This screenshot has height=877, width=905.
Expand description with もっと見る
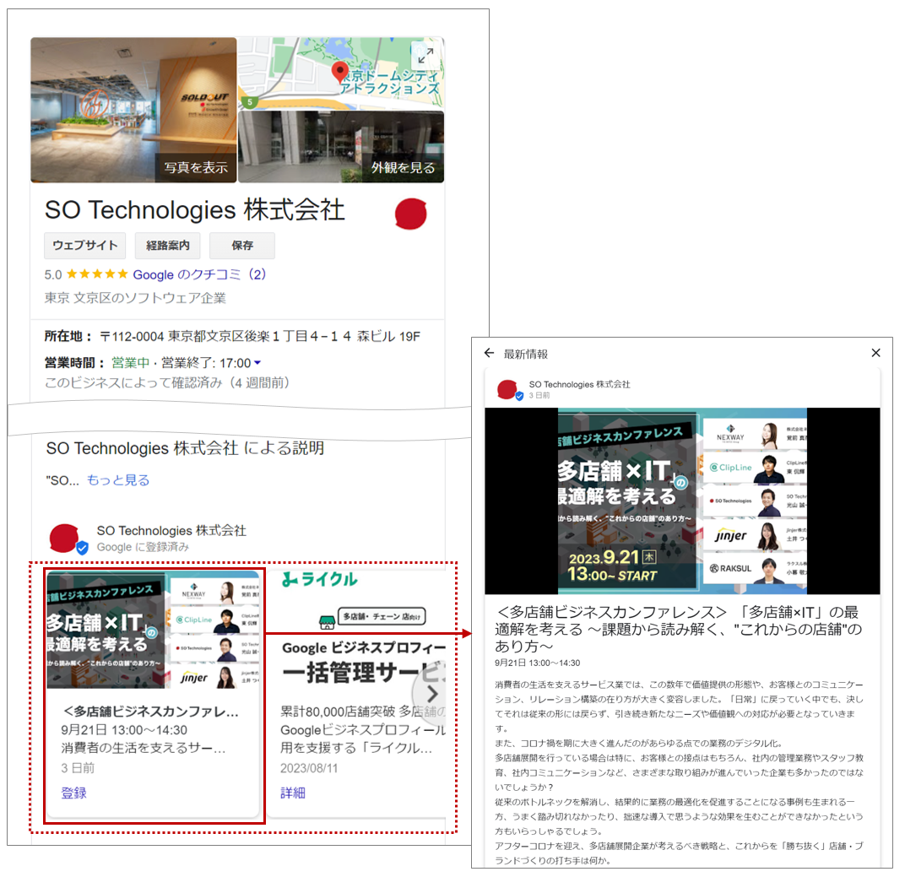[118, 480]
